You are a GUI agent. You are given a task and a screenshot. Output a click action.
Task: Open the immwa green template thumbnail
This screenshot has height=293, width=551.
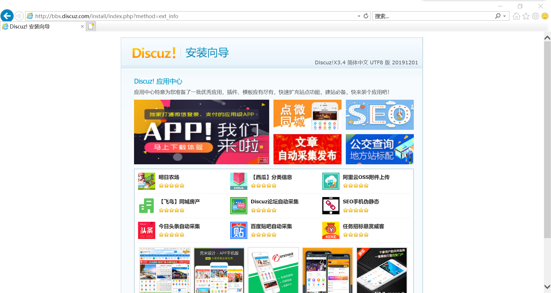coord(273,270)
